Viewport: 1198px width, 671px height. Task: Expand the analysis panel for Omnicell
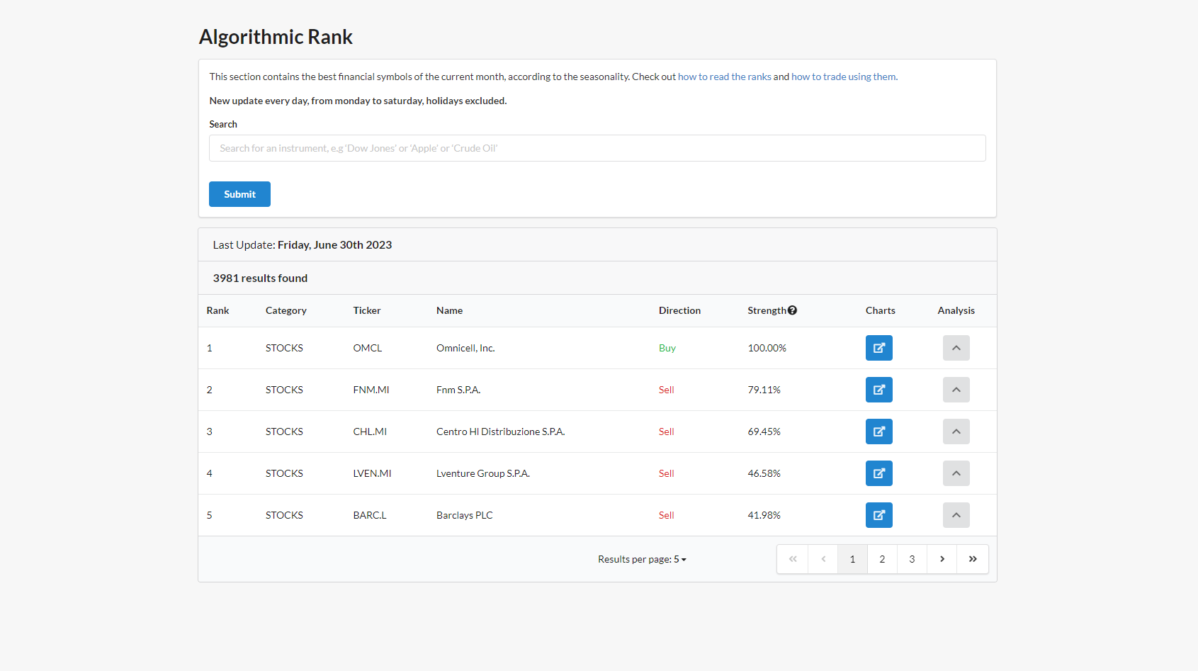pyautogui.click(x=956, y=348)
